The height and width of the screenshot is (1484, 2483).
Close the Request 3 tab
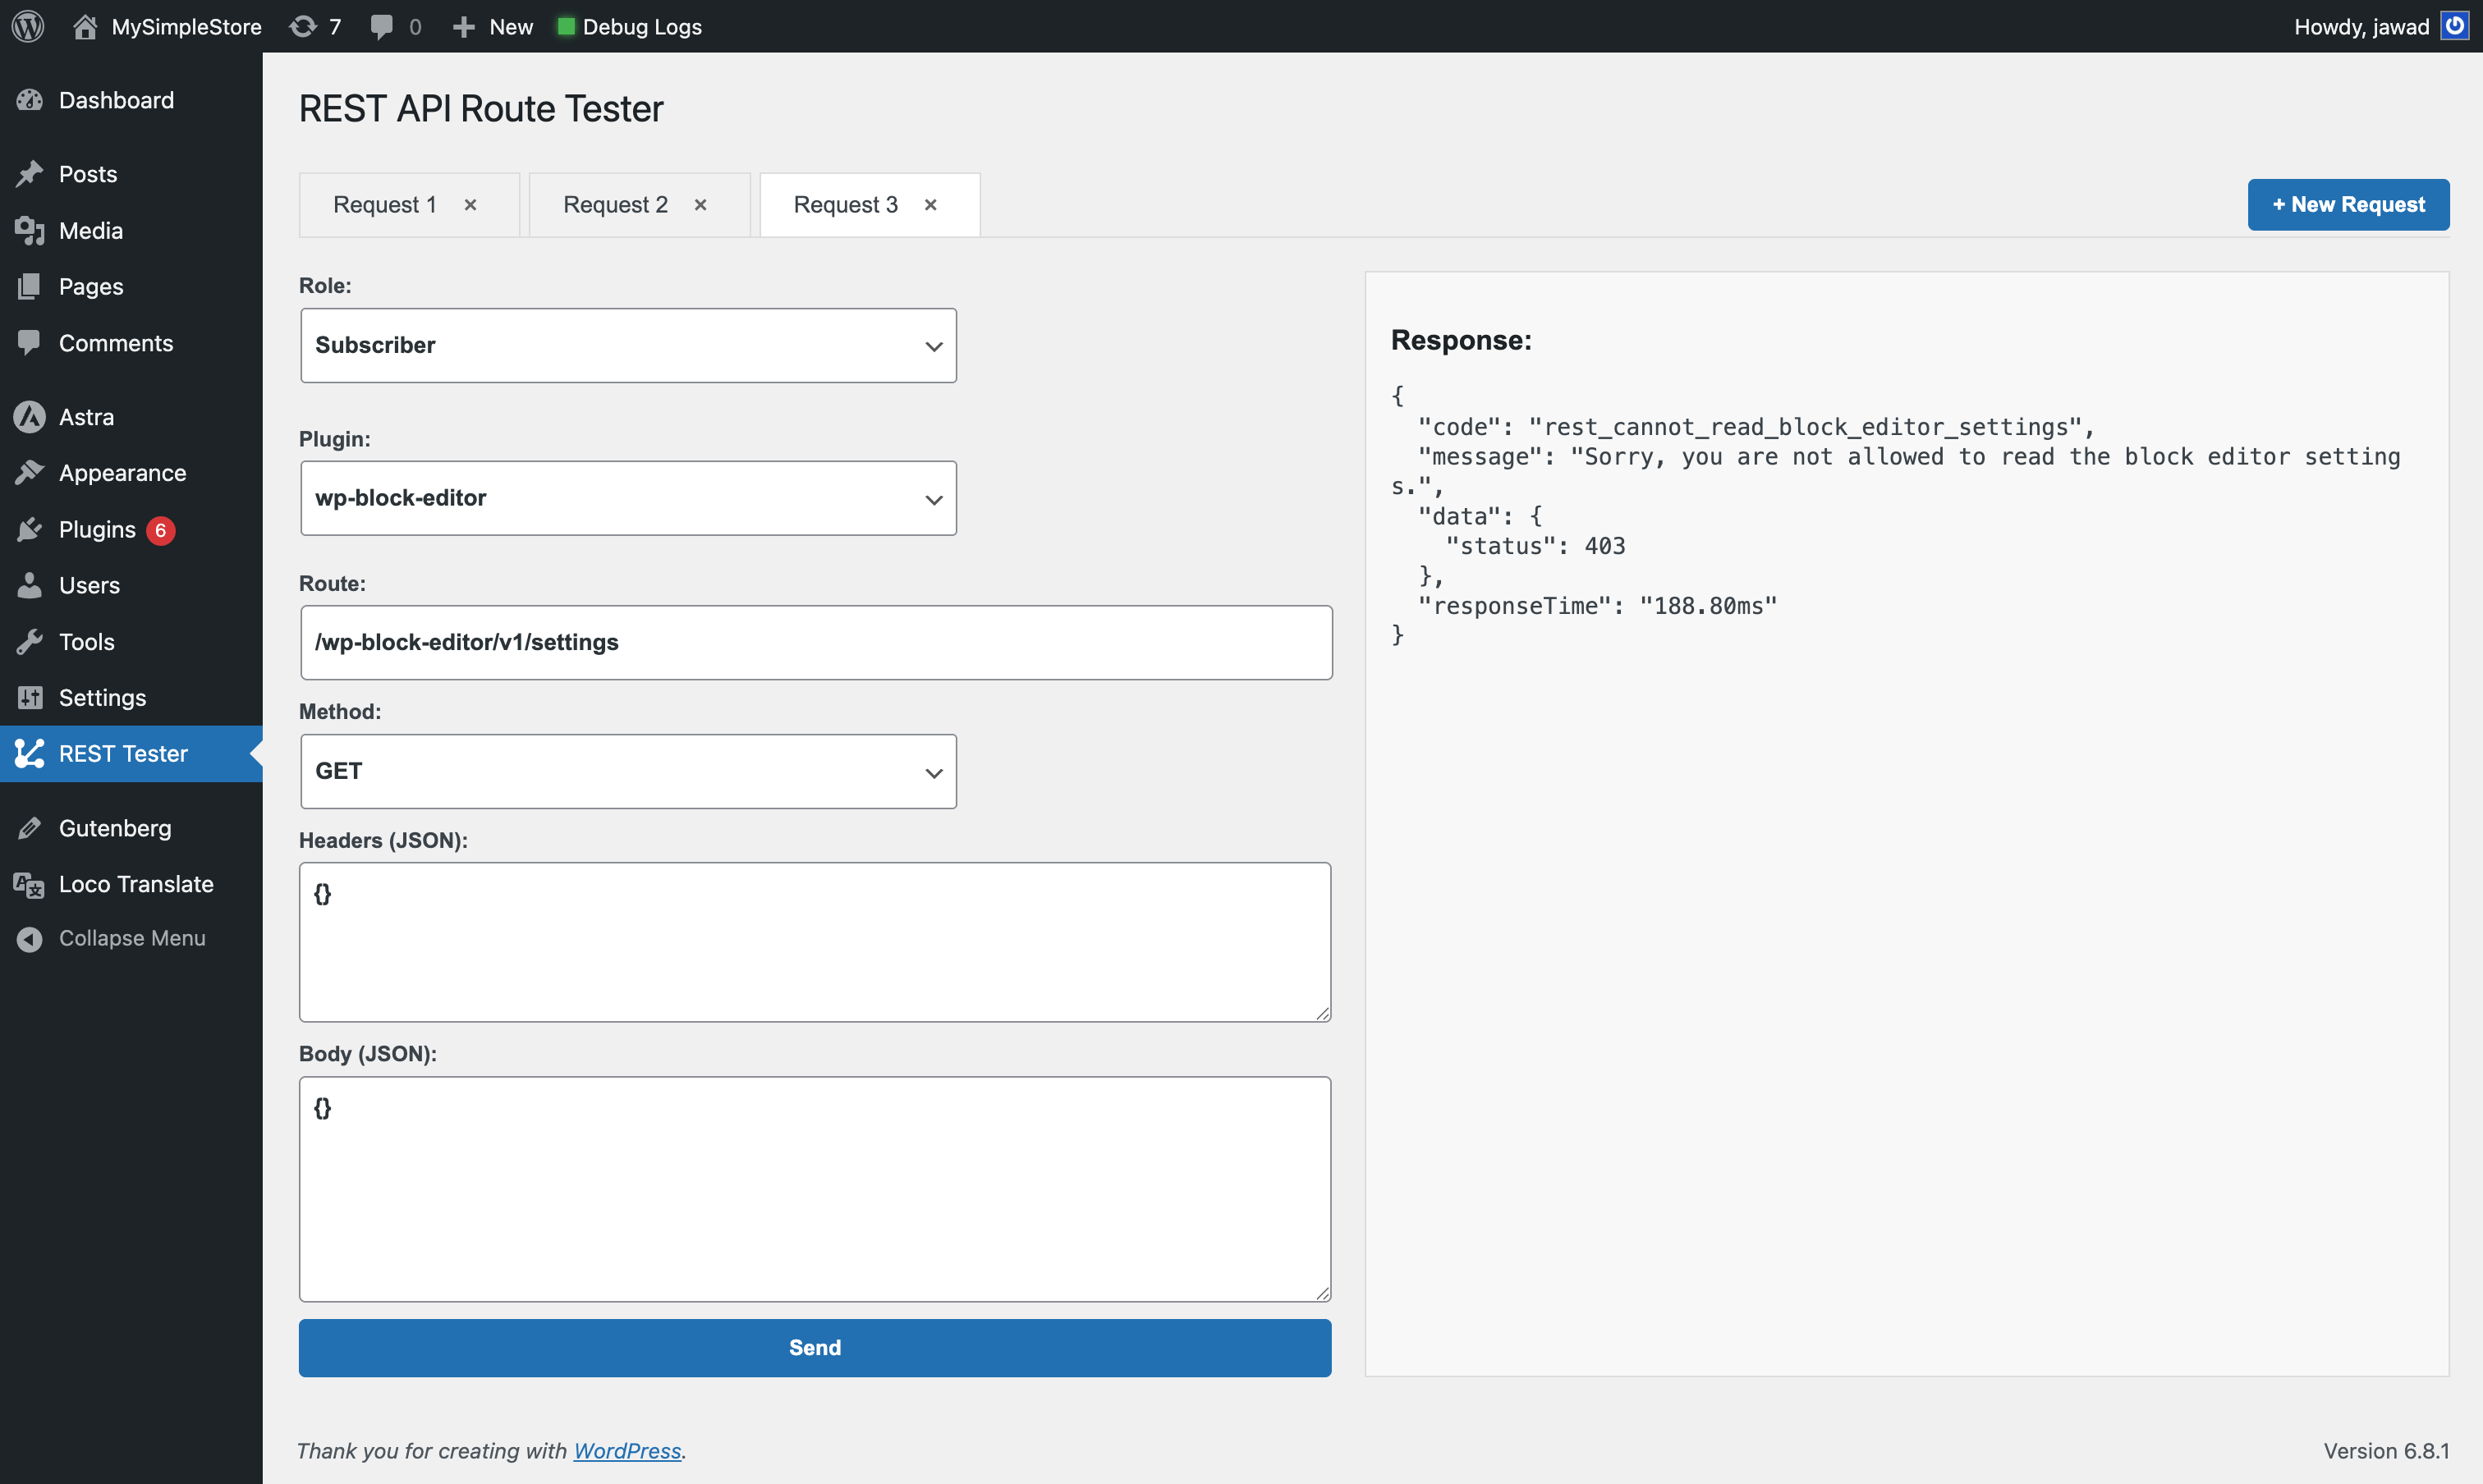[x=930, y=205]
